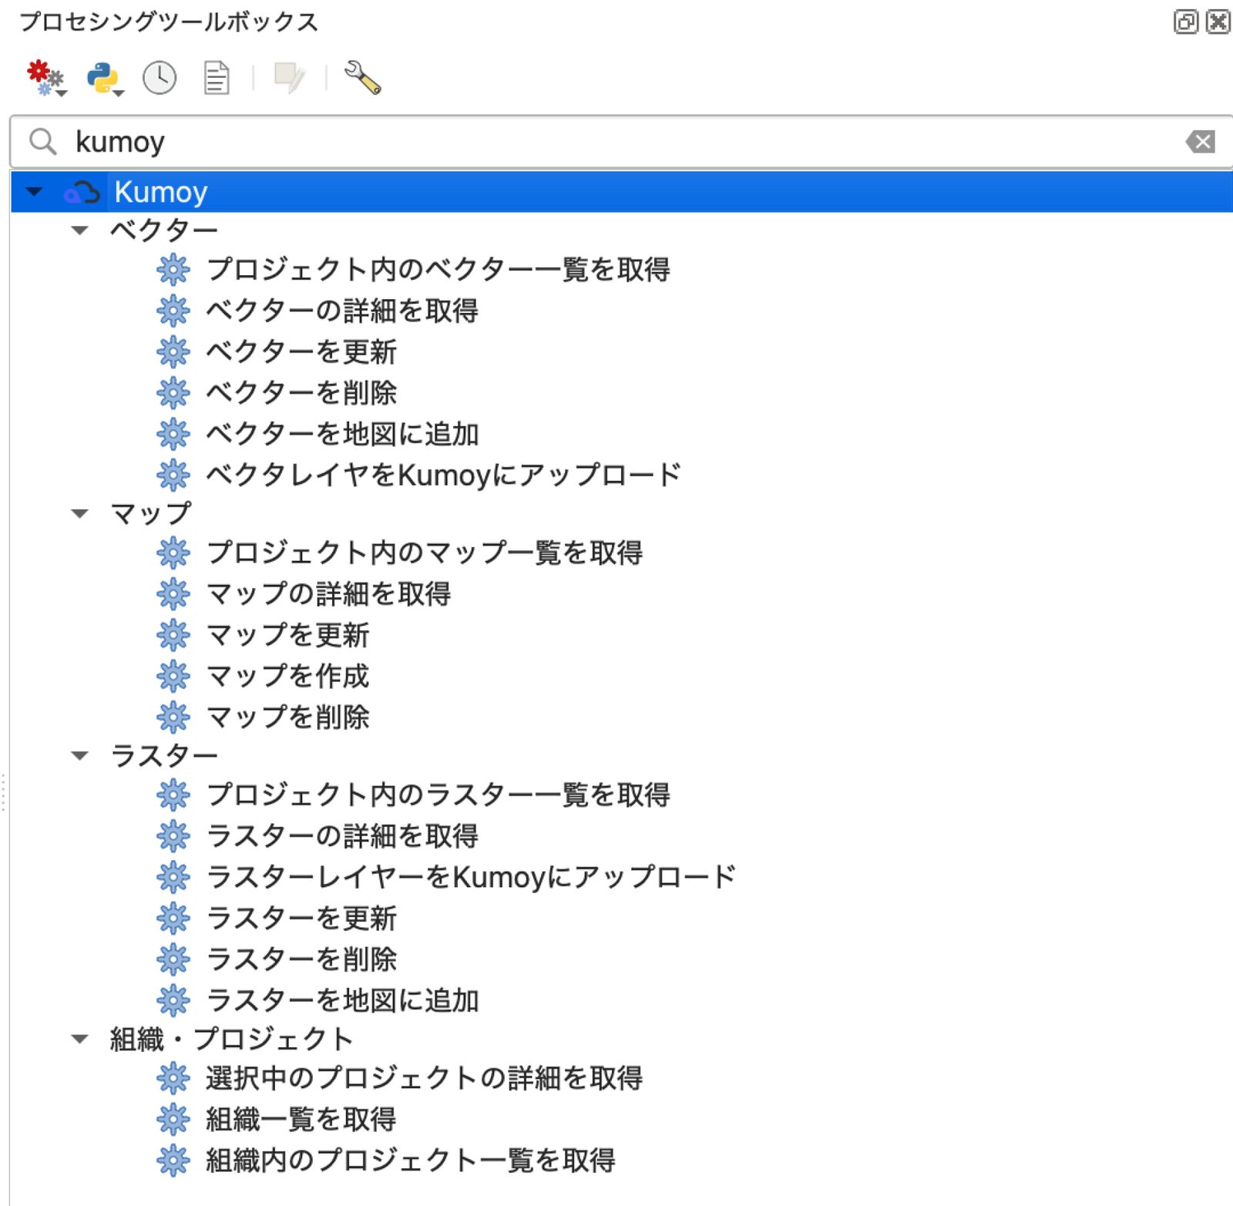Select the Kumoy provider row
The width and height of the screenshot is (1233, 1206).
point(622,191)
